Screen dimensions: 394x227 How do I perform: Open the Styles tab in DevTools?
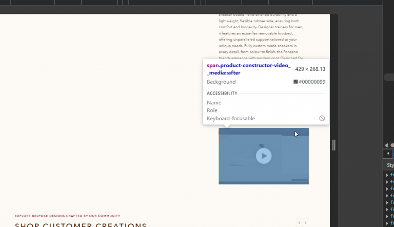390,165
